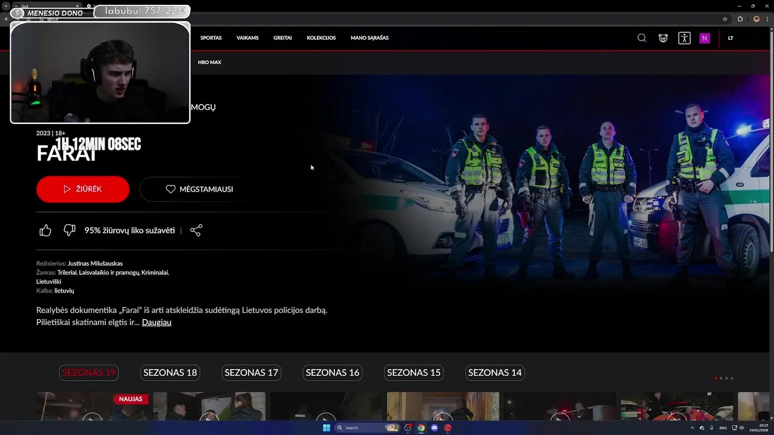Open the Windows Start menu
Image resolution: width=774 pixels, height=435 pixels.
click(x=327, y=428)
